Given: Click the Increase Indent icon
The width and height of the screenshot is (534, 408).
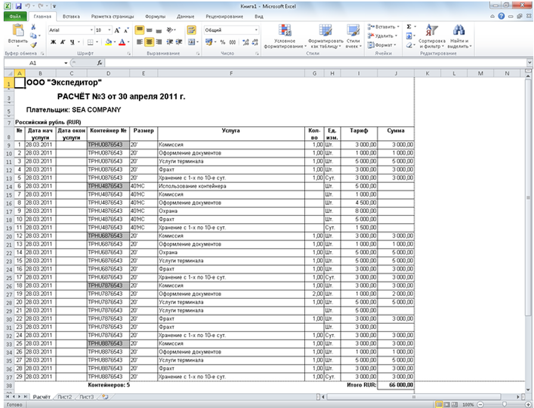Looking at the screenshot, I should 179,42.
